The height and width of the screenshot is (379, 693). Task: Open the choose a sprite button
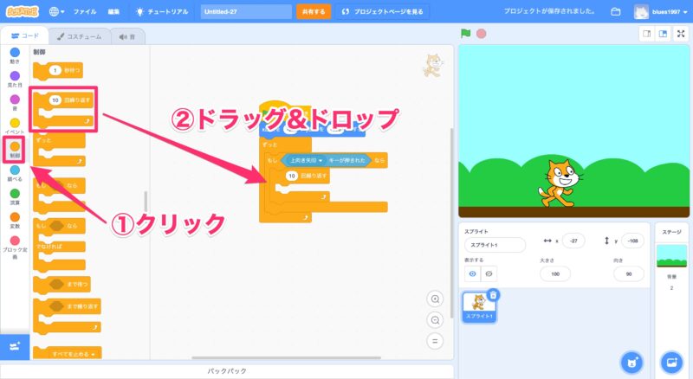click(x=632, y=361)
